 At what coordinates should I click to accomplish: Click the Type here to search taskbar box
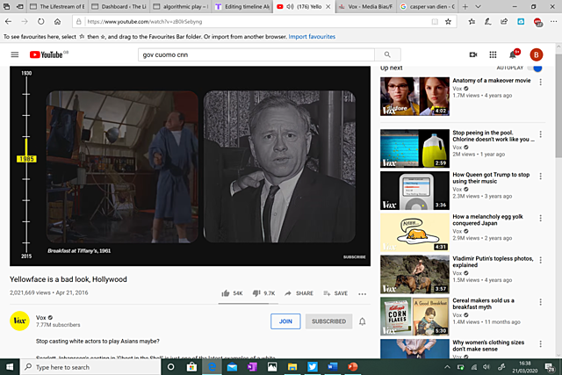pyautogui.click(x=90, y=367)
